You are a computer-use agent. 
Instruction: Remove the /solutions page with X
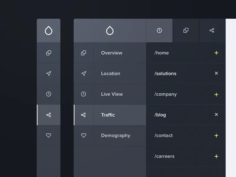pyautogui.click(x=216, y=73)
